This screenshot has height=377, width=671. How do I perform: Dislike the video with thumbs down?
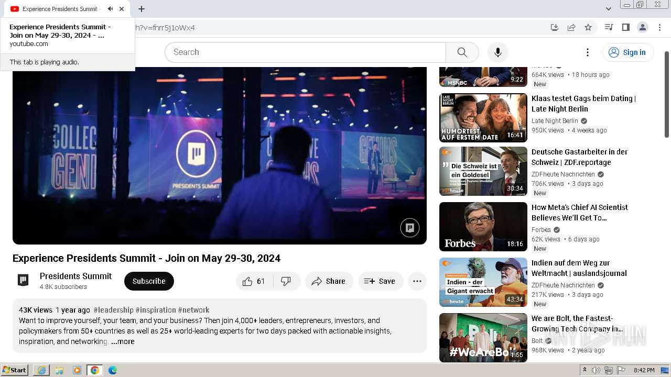tap(286, 281)
